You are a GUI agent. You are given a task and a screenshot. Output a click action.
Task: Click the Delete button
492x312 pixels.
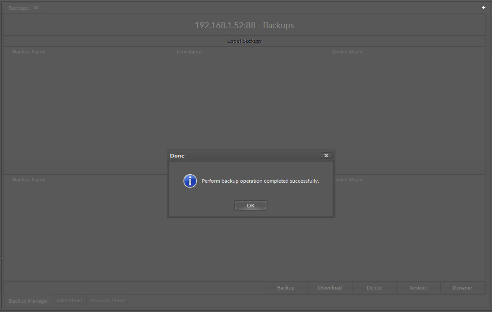374,288
